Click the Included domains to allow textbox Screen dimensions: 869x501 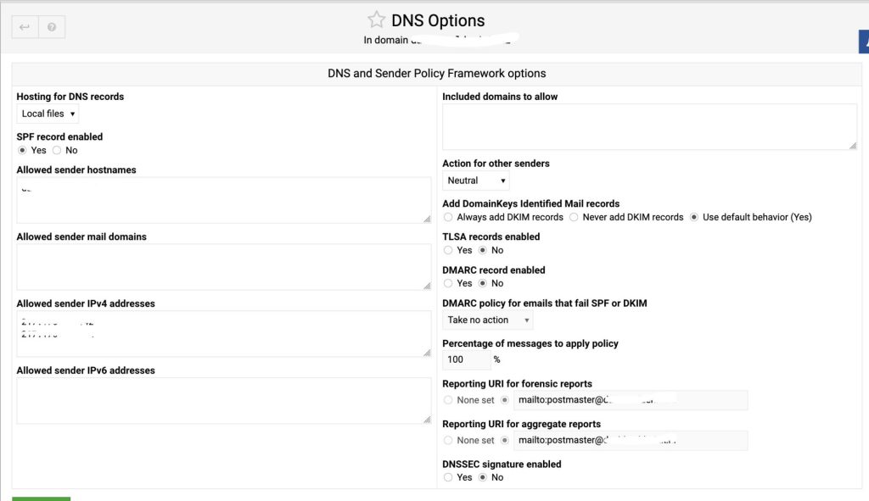click(649, 127)
